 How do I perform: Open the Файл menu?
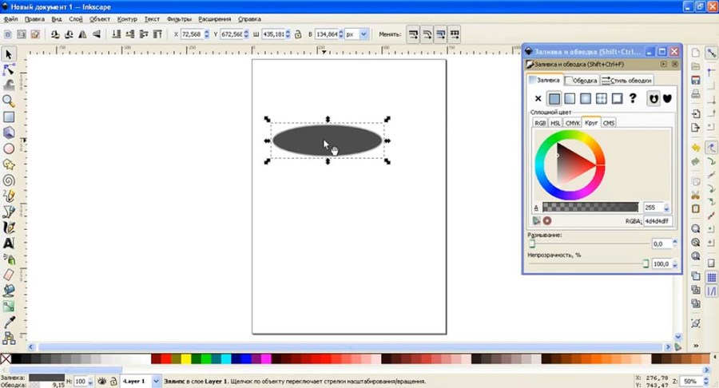click(x=10, y=19)
